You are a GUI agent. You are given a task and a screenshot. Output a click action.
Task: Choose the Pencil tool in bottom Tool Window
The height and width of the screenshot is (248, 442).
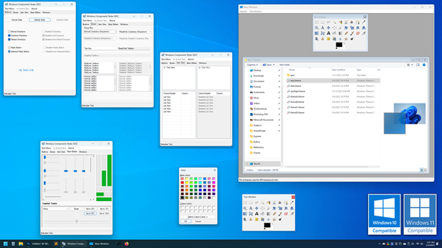[274, 214]
